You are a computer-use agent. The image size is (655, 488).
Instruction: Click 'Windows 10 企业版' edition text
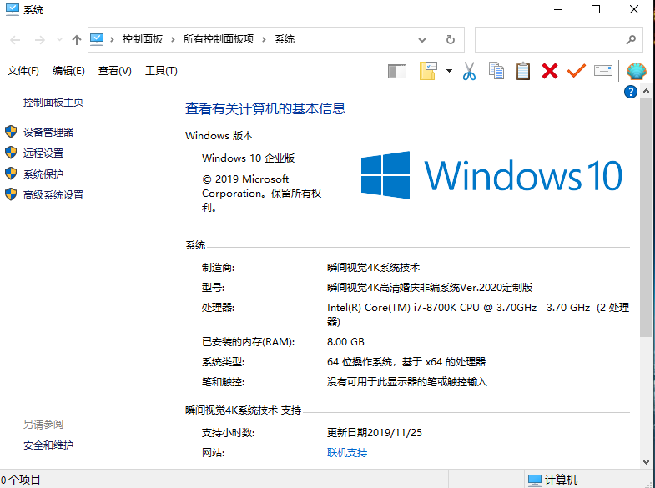249,158
